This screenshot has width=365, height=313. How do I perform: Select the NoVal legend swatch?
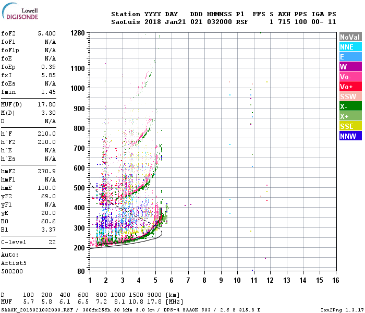[x=350, y=37]
